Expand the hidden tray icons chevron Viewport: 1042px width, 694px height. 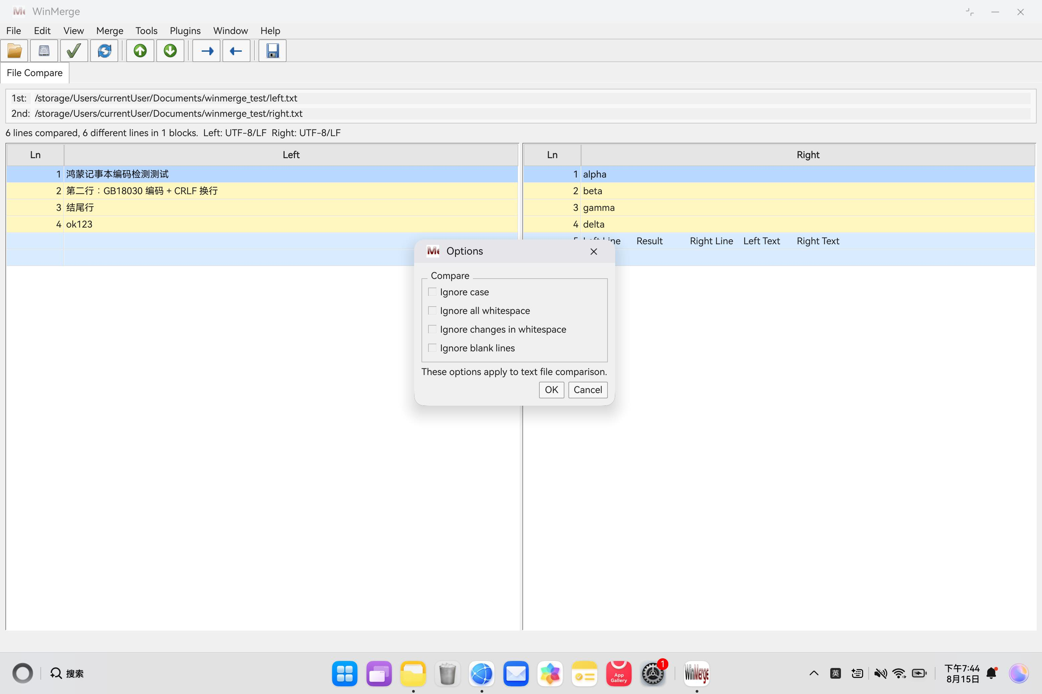814,674
